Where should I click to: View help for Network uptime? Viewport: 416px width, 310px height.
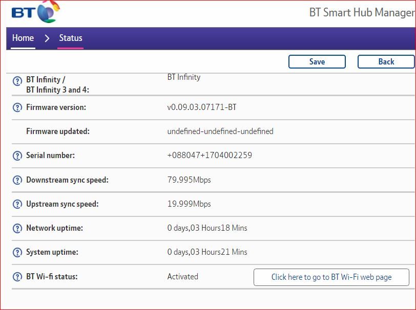17,228
